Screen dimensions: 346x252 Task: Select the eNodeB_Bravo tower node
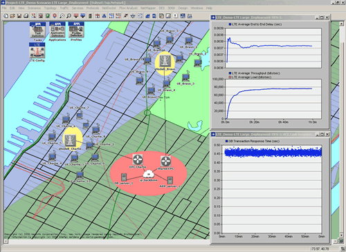click(x=165, y=61)
